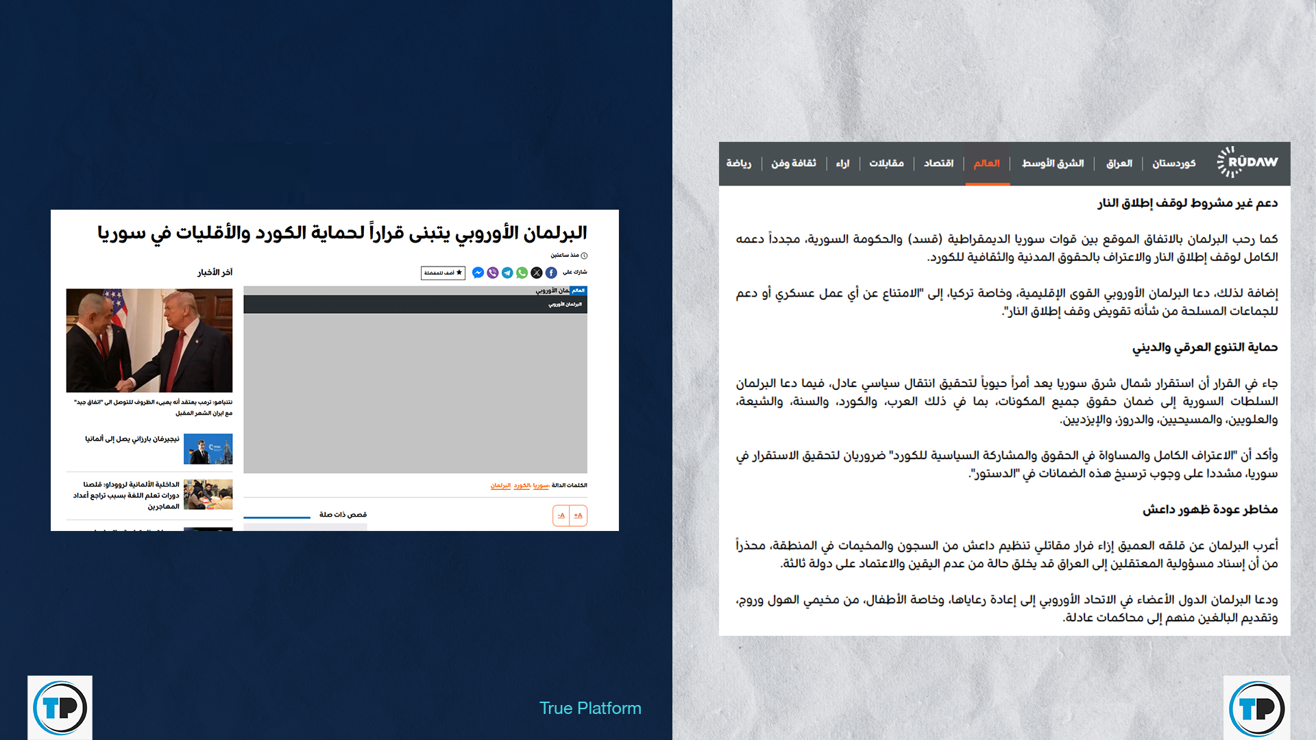Screen dimensions: 1316x740
Task: Select the الشرق الأوسط menu item
Action: (x=1053, y=163)
